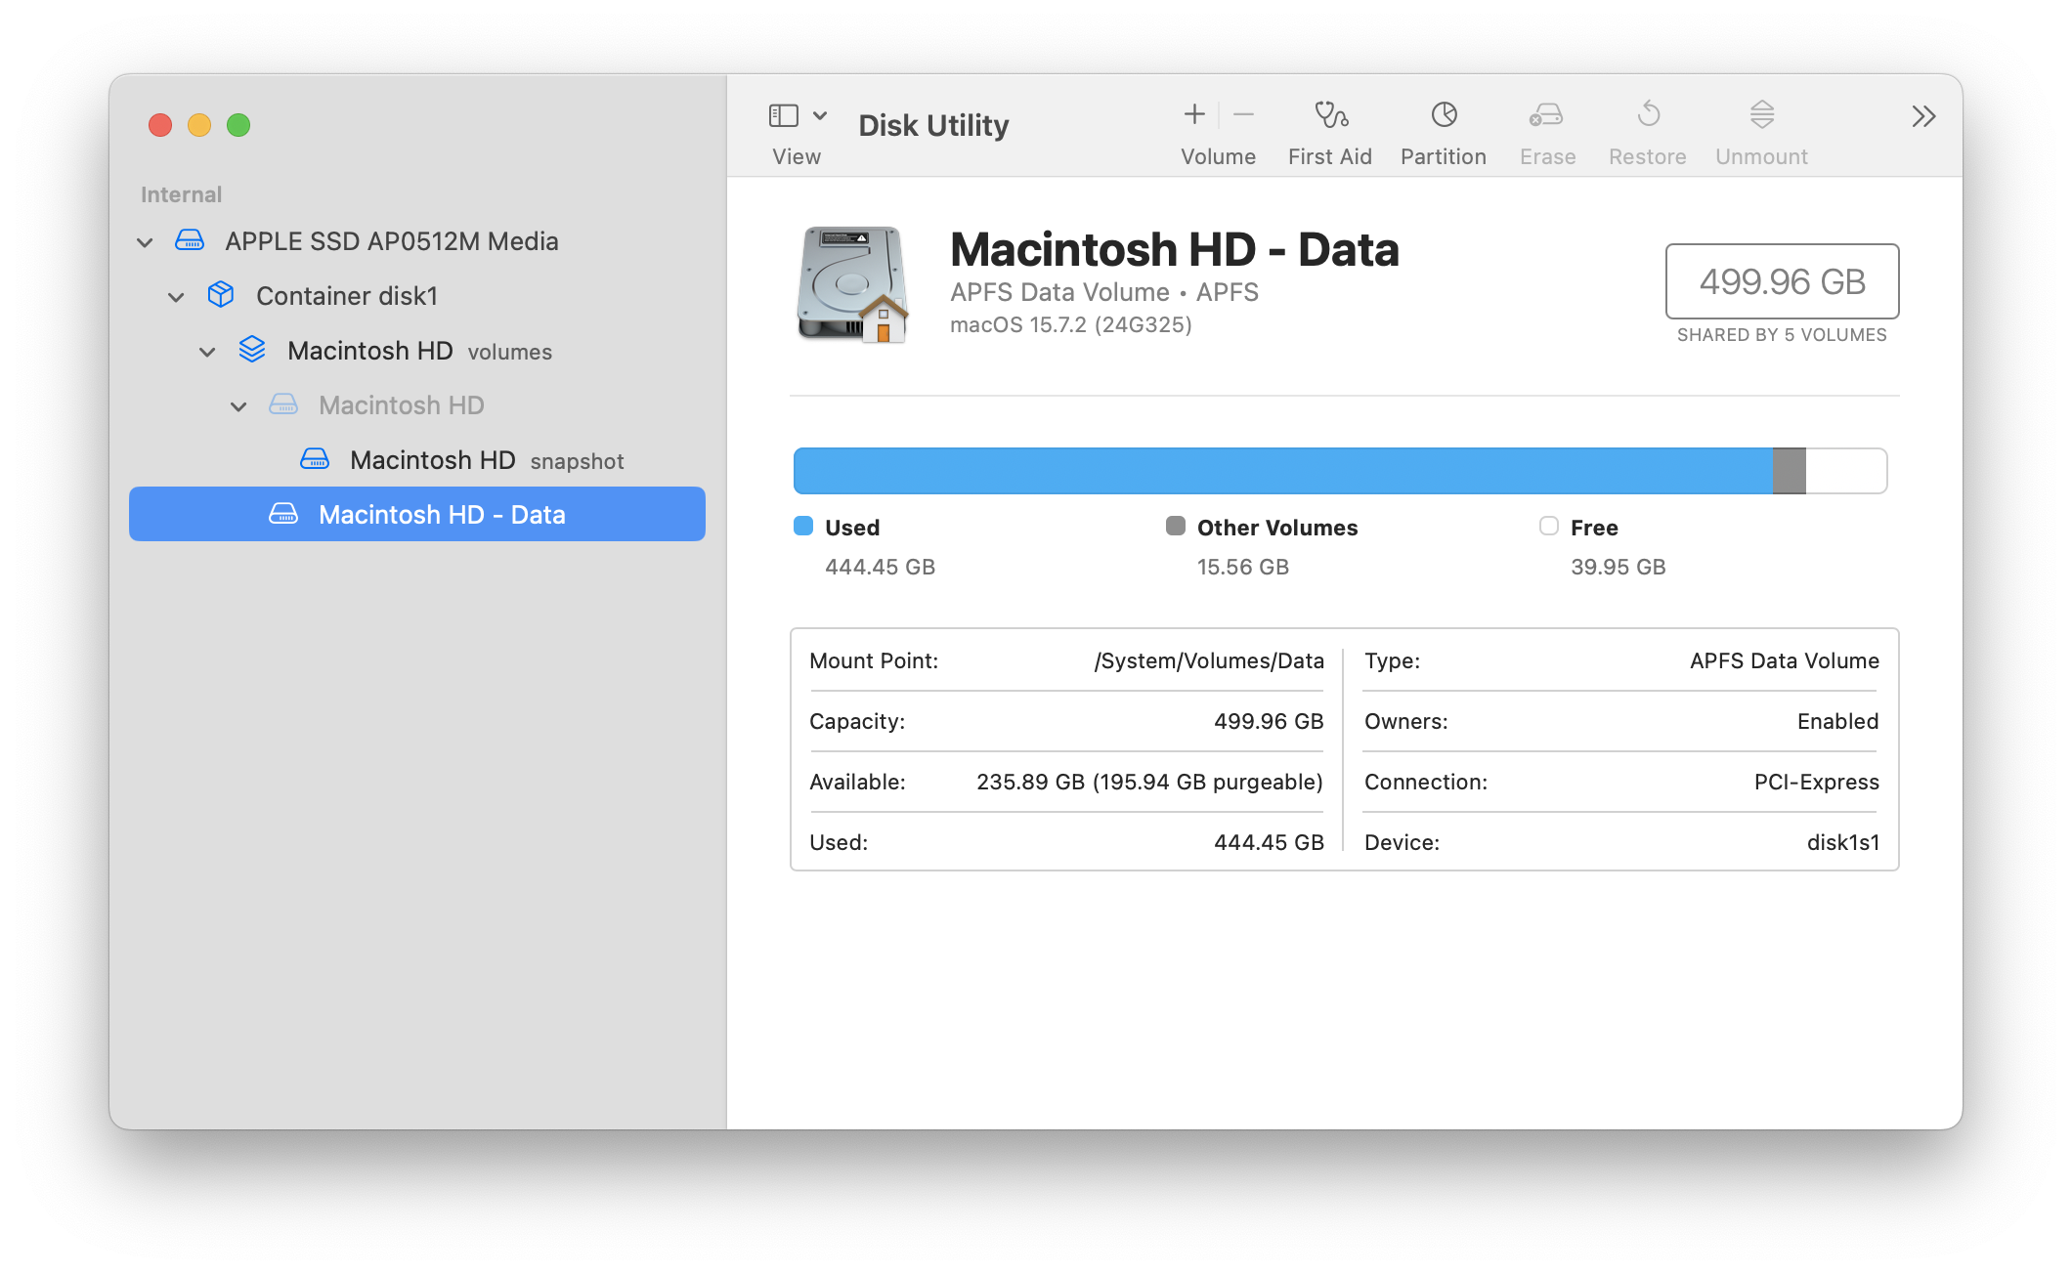Screen dimensions: 2072x1274
Task: Click the grey Other Volumes legend swatch
Action: 1176,527
